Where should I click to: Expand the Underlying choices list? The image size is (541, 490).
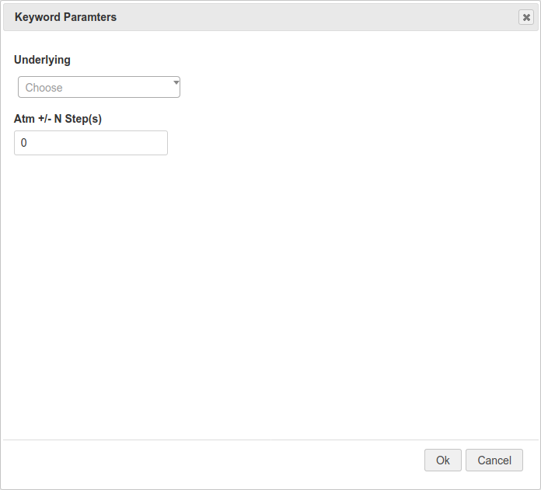99,87
